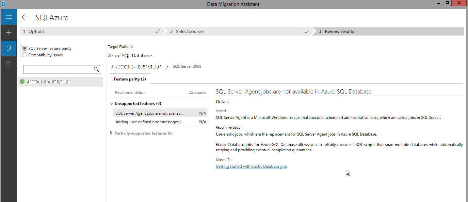Screen dimensions: 468x202
Task: Select SQL Server Agent jobs recommendation row
Action: point(150,113)
